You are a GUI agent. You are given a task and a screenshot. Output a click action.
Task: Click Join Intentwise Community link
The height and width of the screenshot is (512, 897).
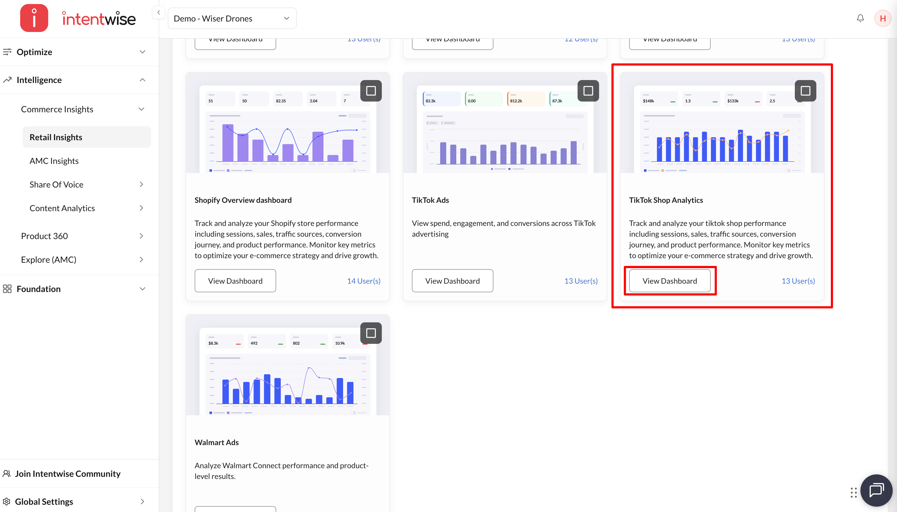click(x=67, y=474)
